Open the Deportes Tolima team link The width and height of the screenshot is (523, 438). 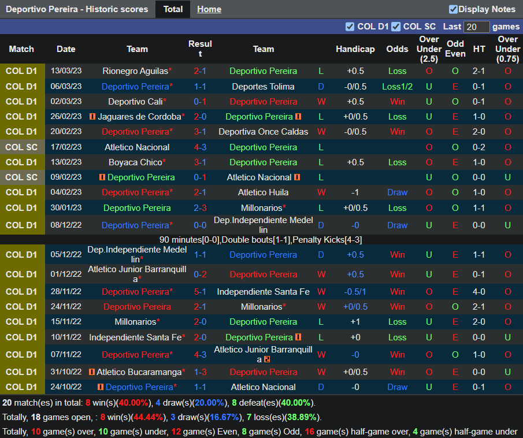(x=263, y=87)
